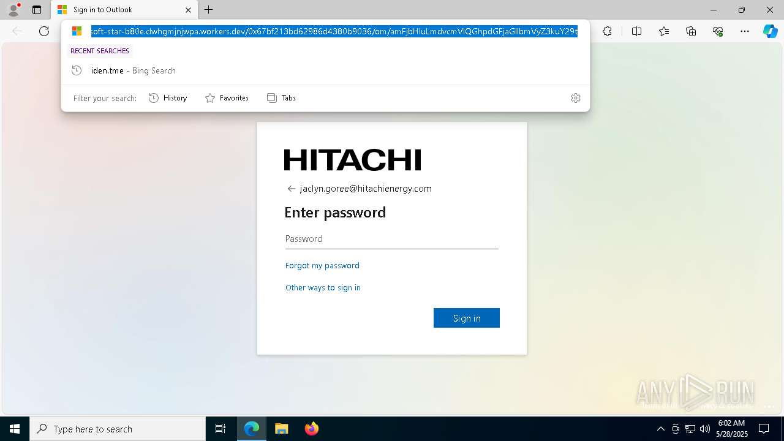The width and height of the screenshot is (784, 441).
Task: Show hidden system tray icons
Action: tap(660, 429)
